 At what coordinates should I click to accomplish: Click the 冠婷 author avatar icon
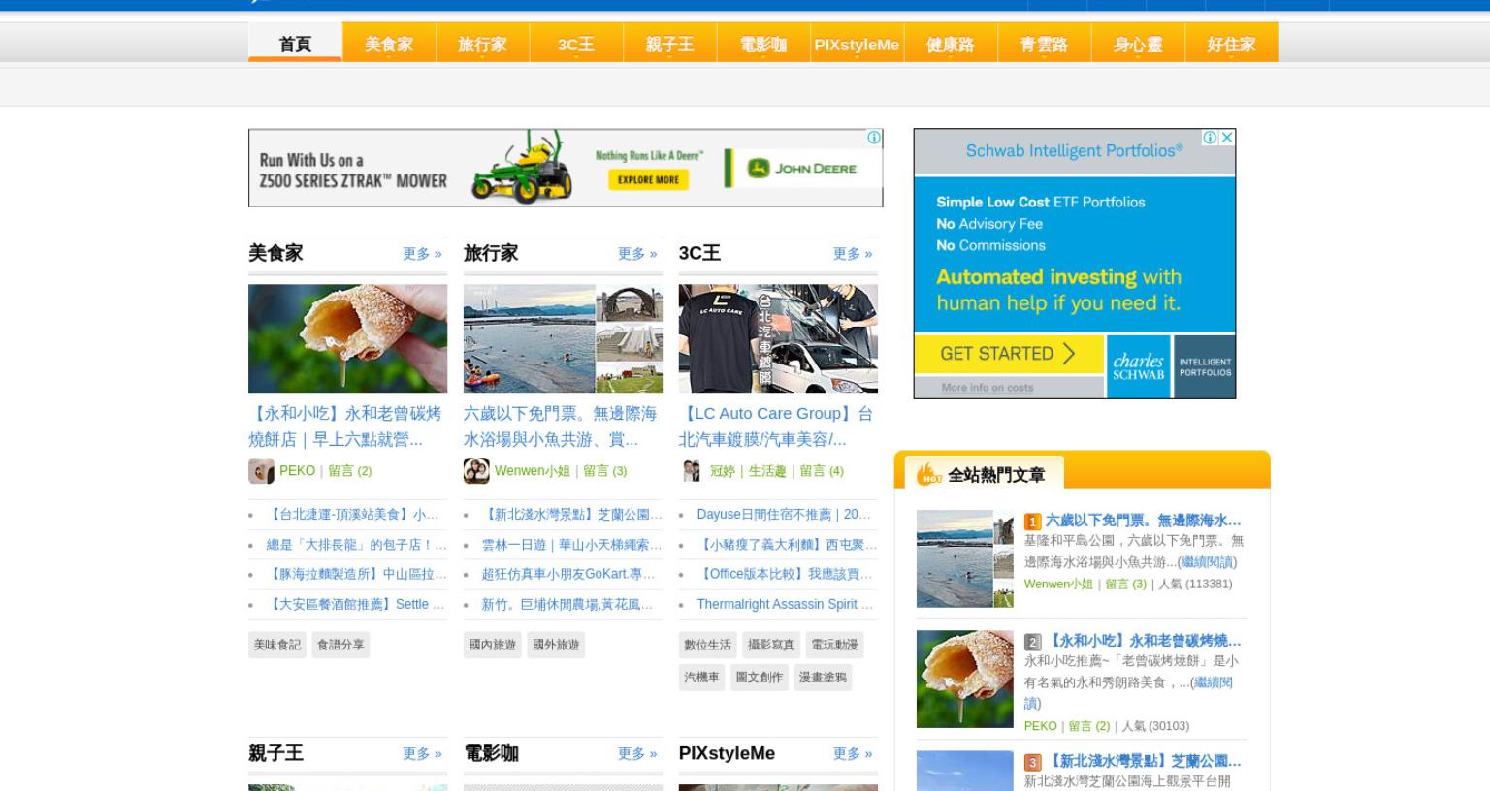692,471
